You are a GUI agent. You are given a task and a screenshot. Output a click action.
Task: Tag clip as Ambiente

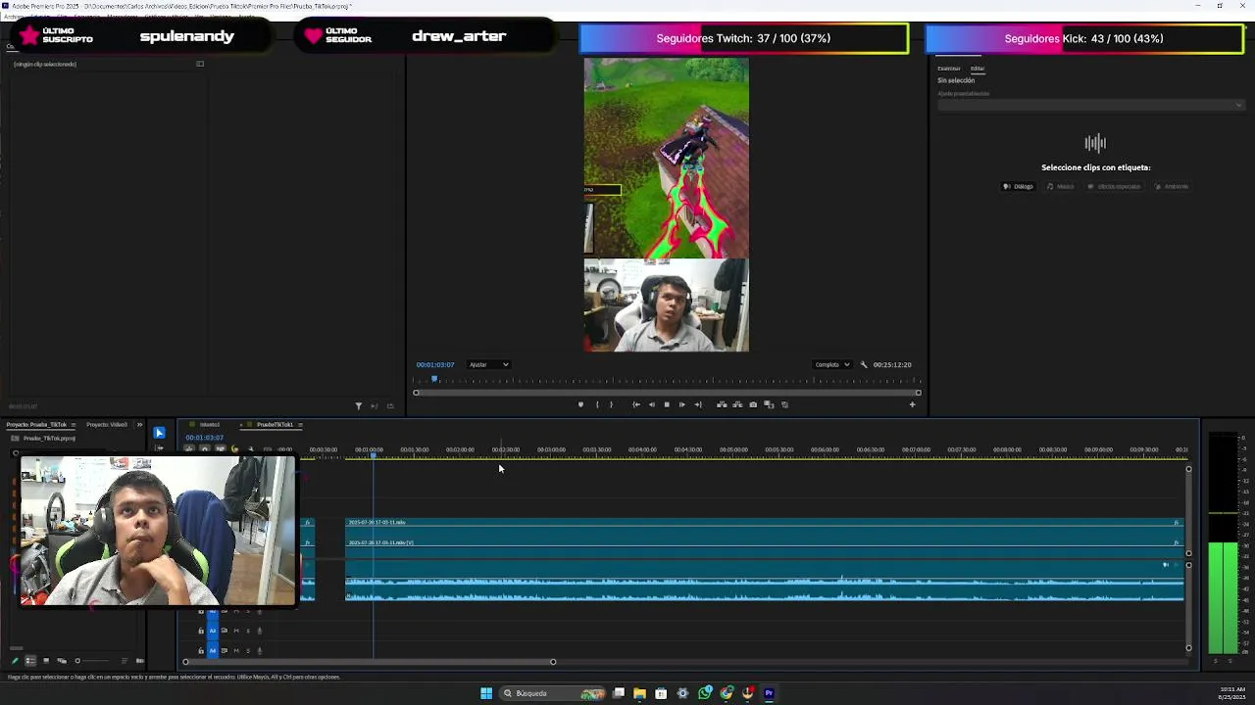click(1171, 186)
